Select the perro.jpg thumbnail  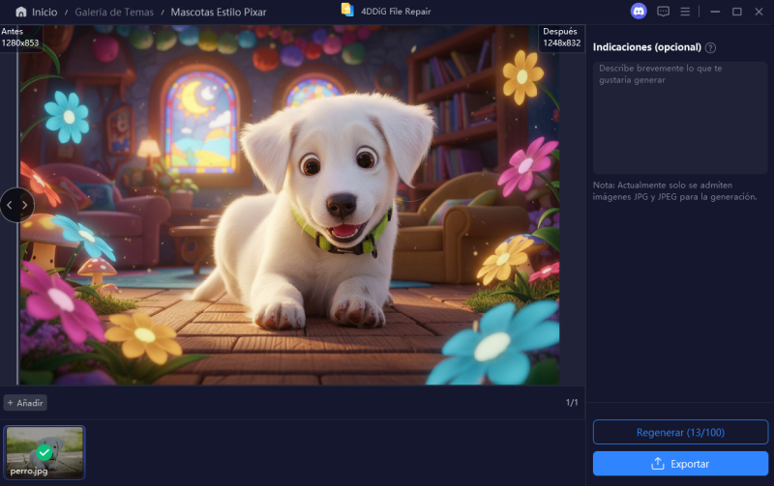[x=45, y=452]
